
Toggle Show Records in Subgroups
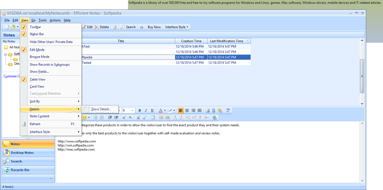coord(51,65)
